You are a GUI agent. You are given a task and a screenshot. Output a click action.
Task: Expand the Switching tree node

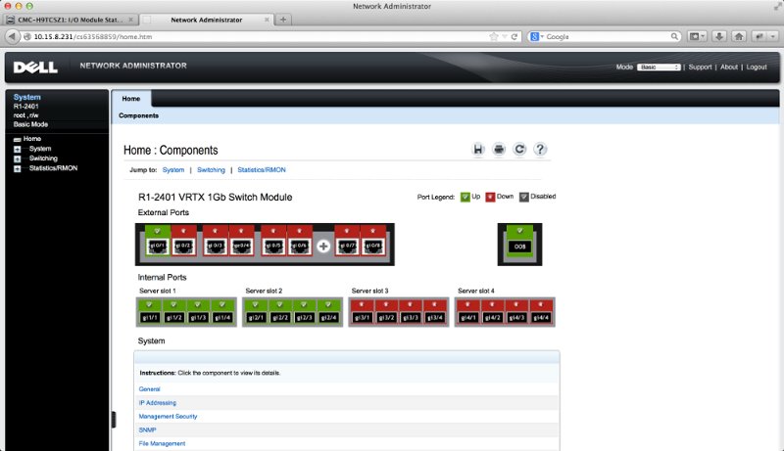point(18,159)
